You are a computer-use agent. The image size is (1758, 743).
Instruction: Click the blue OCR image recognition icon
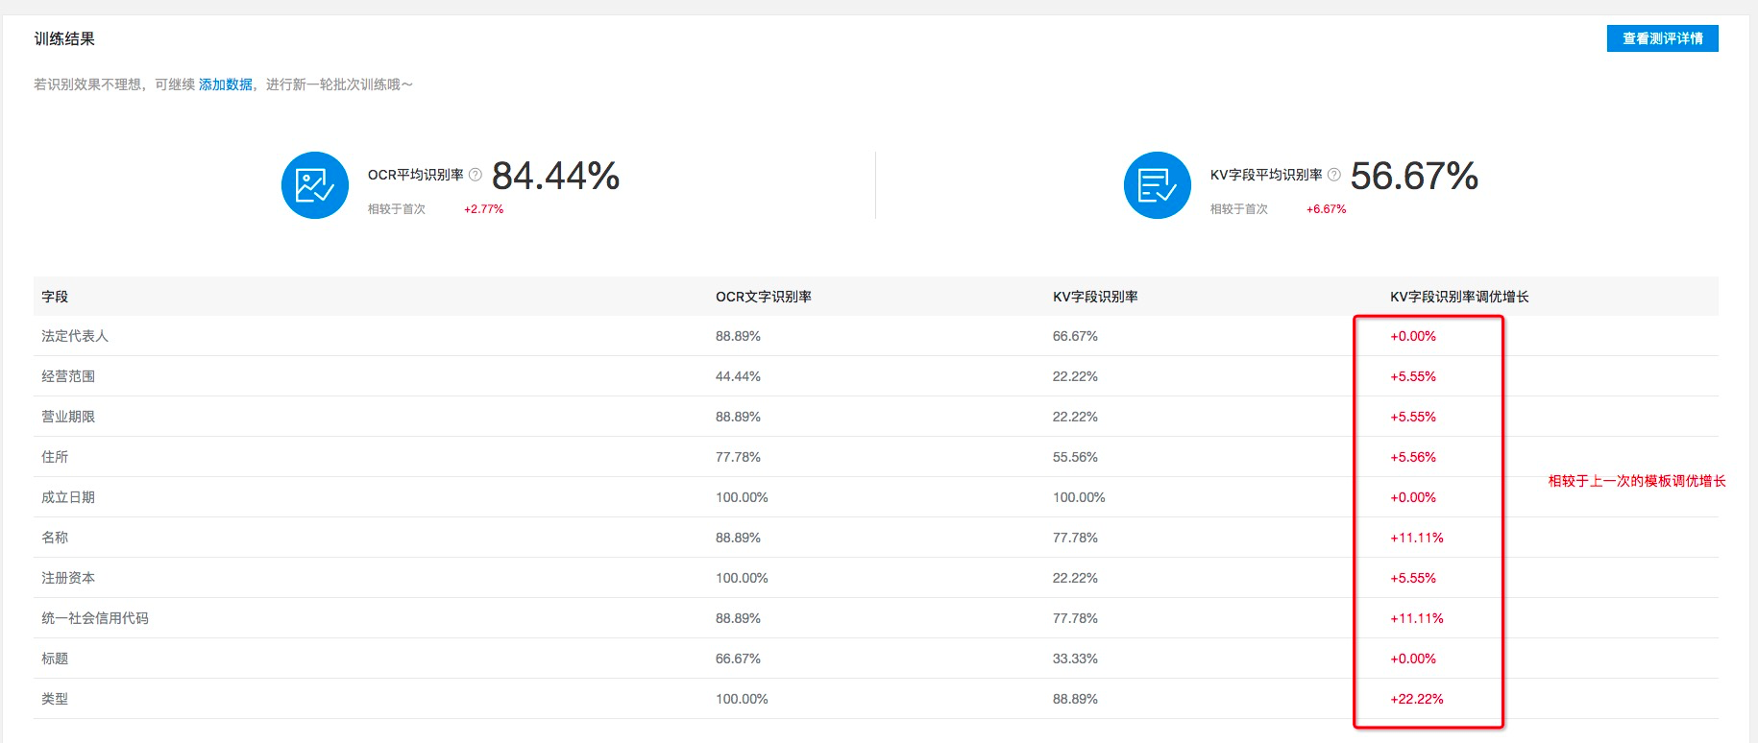[314, 185]
